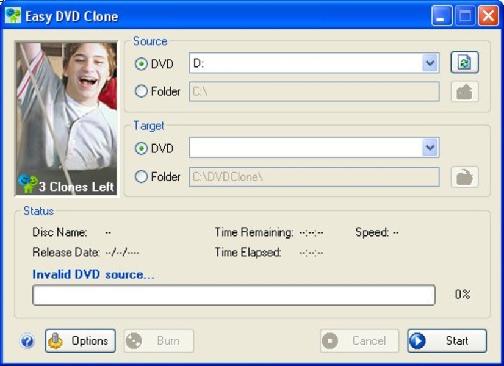Viewport: 504px width, 366px height.
Task: Click the source folder path field C:\
Action: [x=314, y=91]
